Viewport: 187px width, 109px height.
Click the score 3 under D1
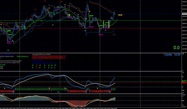[55, 68]
